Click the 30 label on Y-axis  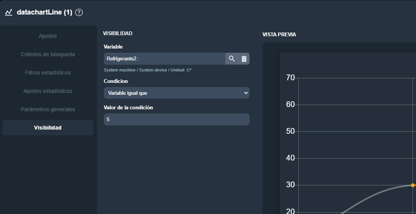[290, 185]
